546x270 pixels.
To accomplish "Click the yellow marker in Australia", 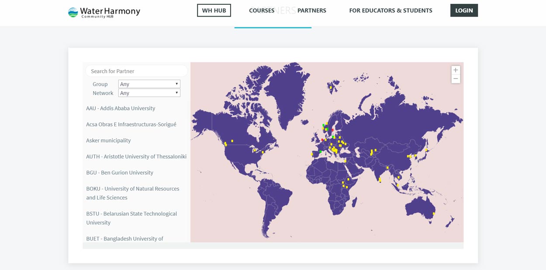I will [434, 213].
